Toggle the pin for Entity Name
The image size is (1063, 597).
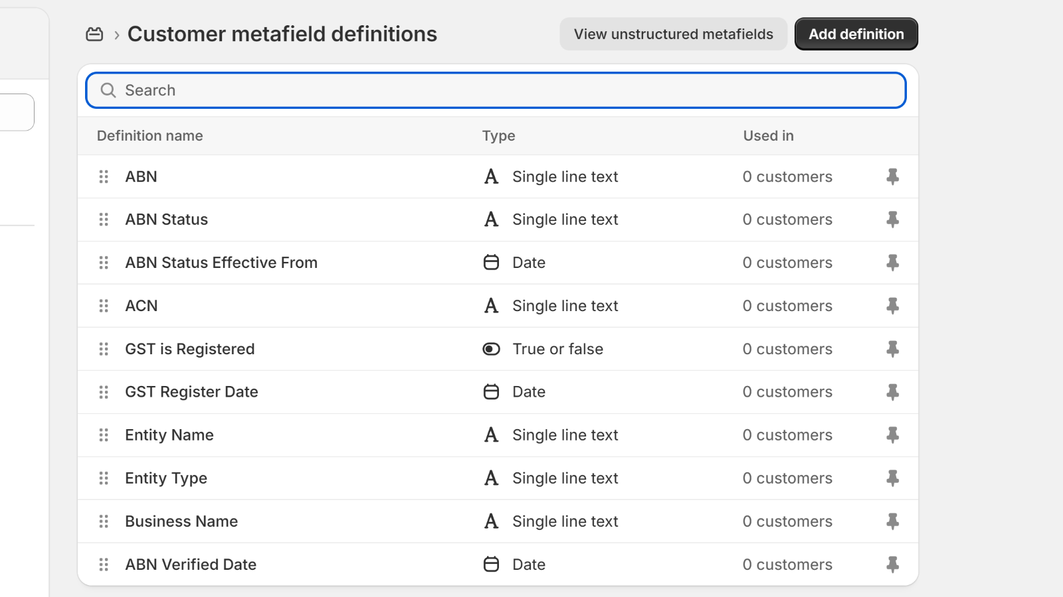coord(893,435)
